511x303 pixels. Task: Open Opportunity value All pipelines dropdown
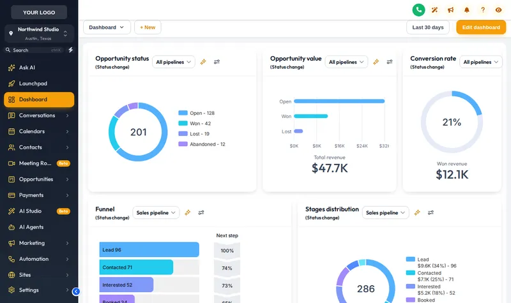pyautogui.click(x=346, y=62)
